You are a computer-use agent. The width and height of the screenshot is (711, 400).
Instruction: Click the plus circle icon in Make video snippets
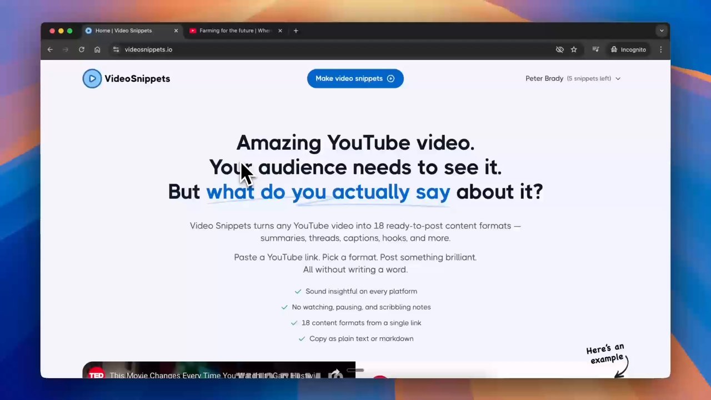click(390, 78)
